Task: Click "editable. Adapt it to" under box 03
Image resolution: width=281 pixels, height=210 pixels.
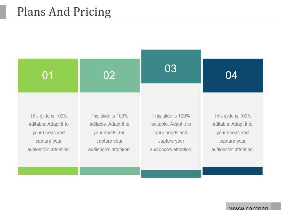Action: click(x=171, y=124)
